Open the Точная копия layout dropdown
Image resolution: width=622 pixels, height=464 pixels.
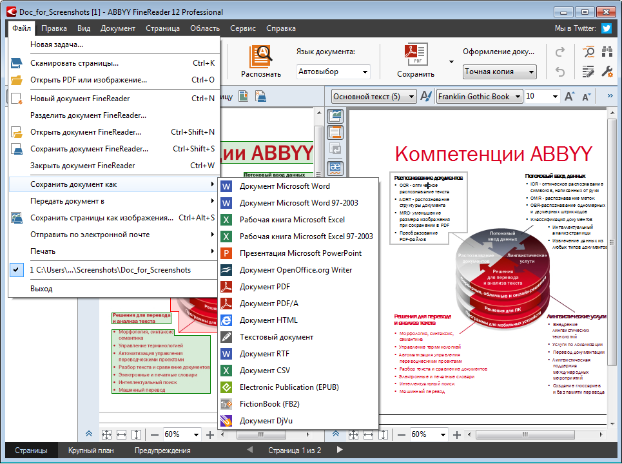click(x=500, y=72)
